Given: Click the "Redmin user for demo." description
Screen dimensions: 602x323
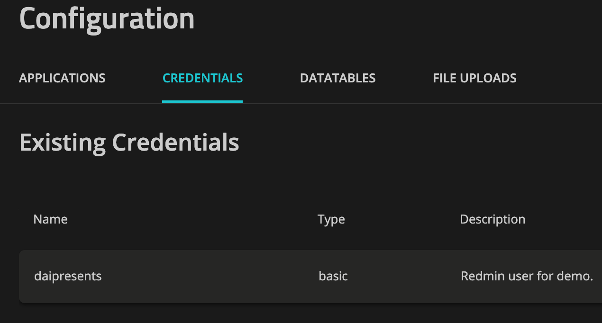Looking at the screenshot, I should [x=527, y=276].
